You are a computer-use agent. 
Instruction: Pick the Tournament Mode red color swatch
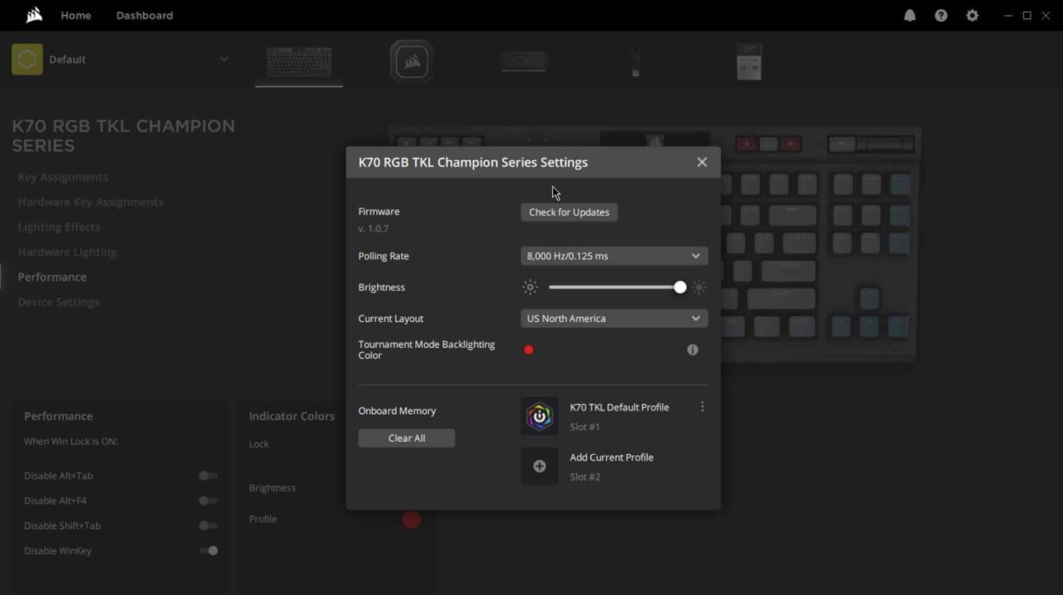pos(529,350)
